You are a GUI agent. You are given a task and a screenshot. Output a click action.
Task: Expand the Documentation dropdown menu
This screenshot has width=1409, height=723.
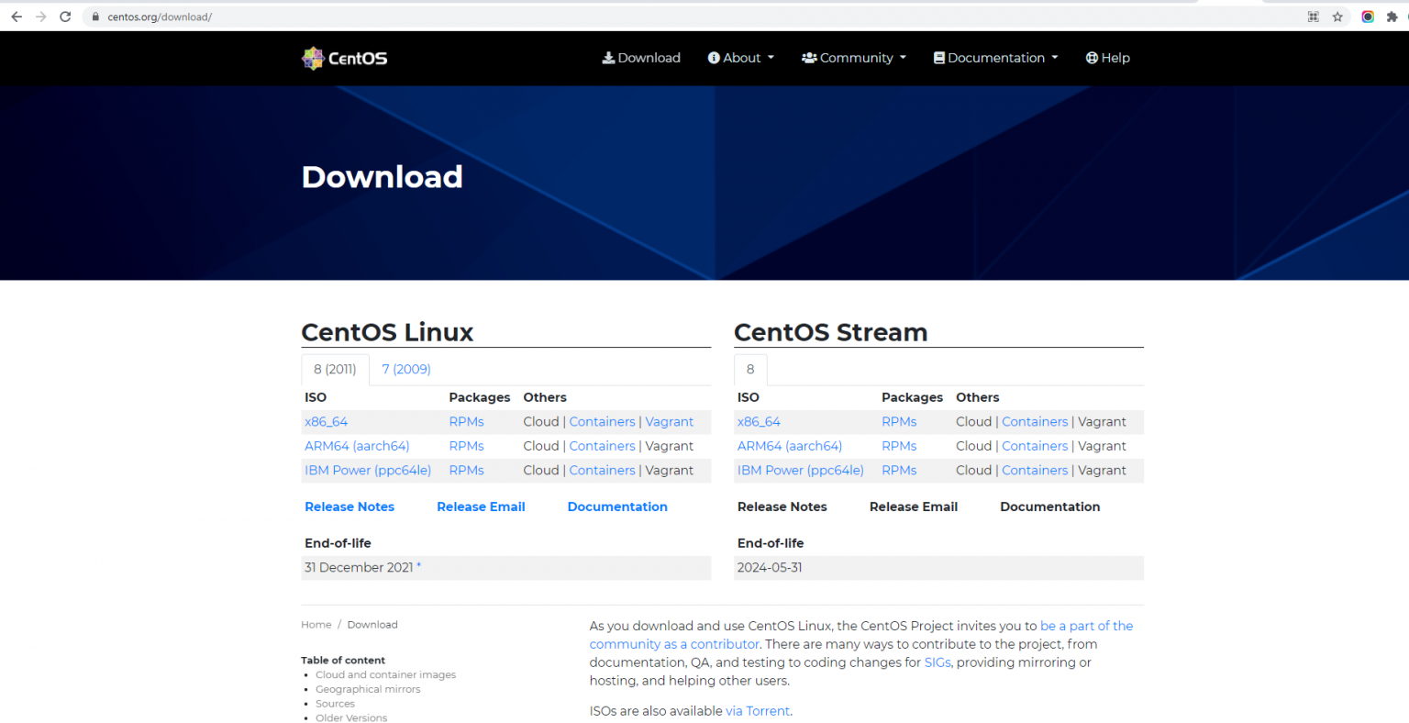pos(995,58)
